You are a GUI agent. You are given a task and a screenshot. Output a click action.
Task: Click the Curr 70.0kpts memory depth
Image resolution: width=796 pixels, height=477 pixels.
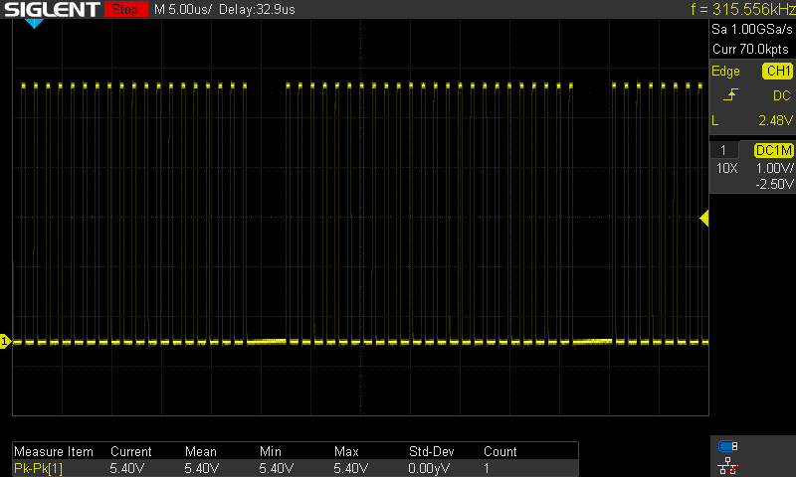click(750, 49)
